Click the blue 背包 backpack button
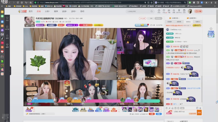This screenshot has height=122, width=218. (159, 114)
